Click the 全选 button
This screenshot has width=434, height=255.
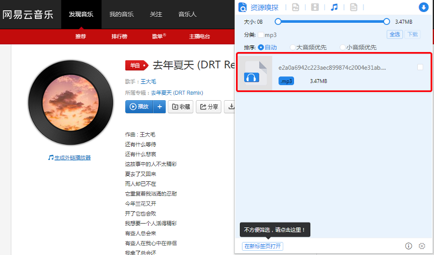click(395, 35)
